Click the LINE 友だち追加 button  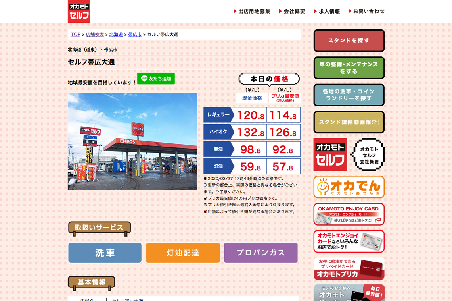[156, 79]
